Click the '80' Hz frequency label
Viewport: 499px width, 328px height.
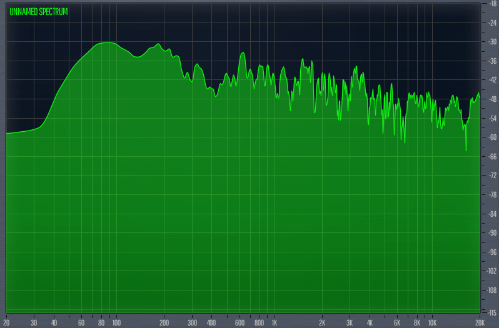tap(101, 323)
